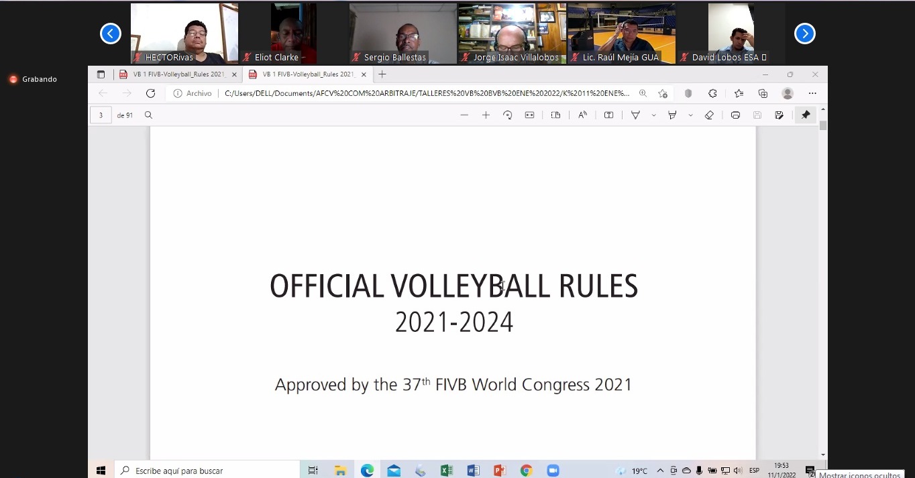Add text to the PDF
Viewport: 915px width, 478px height.
pos(608,115)
